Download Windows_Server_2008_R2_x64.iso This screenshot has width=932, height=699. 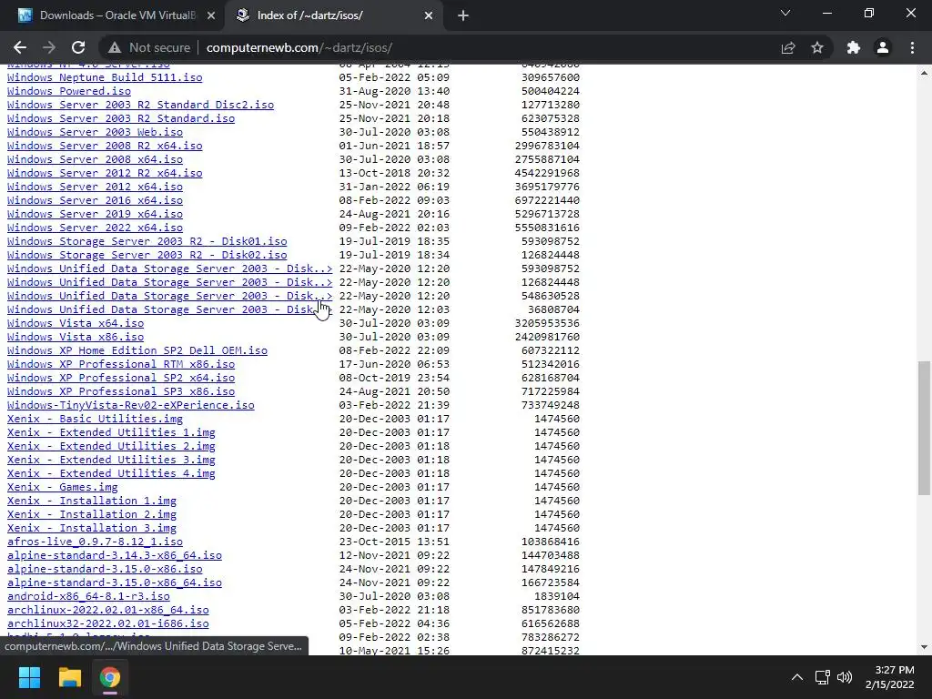point(105,146)
